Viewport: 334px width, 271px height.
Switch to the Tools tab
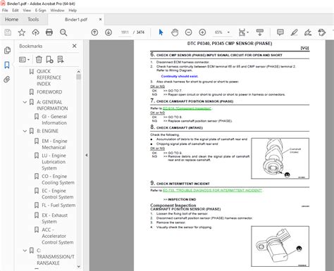33,20
